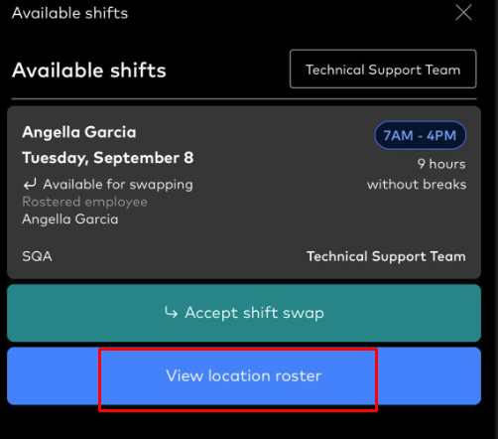Click the arrow icon inside Accept shift swap
The height and width of the screenshot is (439, 498).
[172, 312]
